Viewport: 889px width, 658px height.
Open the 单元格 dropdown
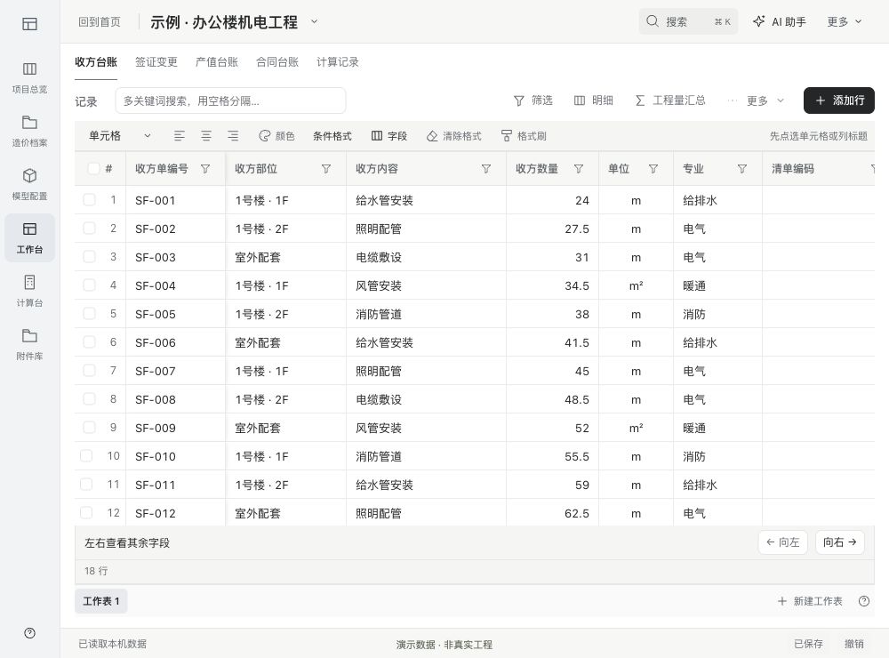click(120, 135)
